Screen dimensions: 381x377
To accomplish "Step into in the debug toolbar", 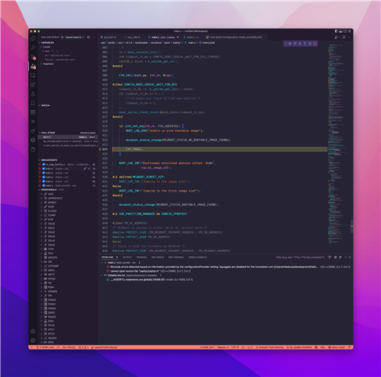I will click(x=300, y=44).
